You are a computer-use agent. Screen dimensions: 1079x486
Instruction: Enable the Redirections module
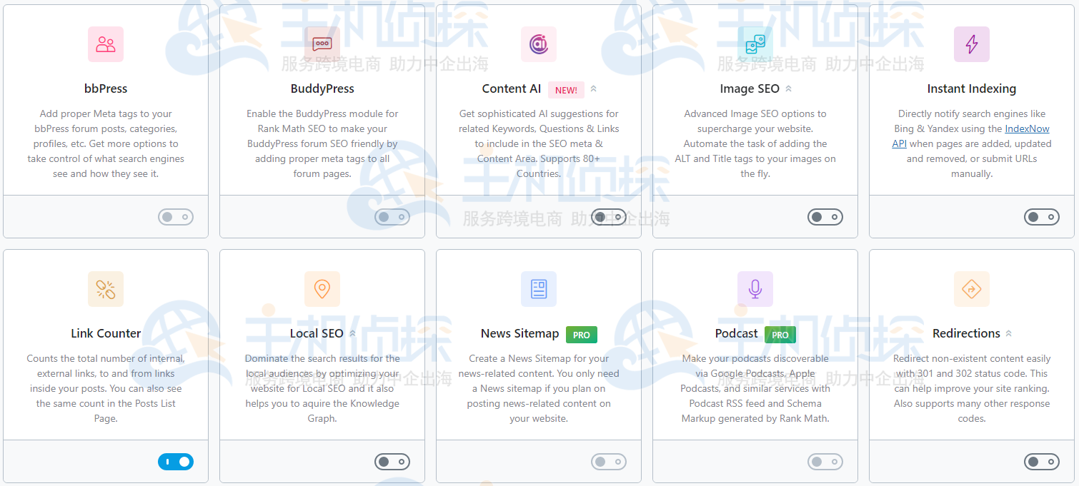(x=1042, y=462)
